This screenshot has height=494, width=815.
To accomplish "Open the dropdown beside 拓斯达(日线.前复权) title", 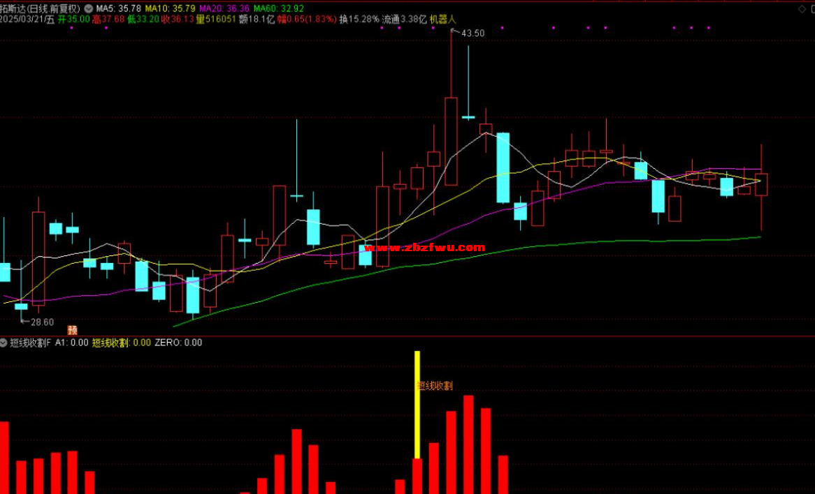I will pyautogui.click(x=88, y=8).
